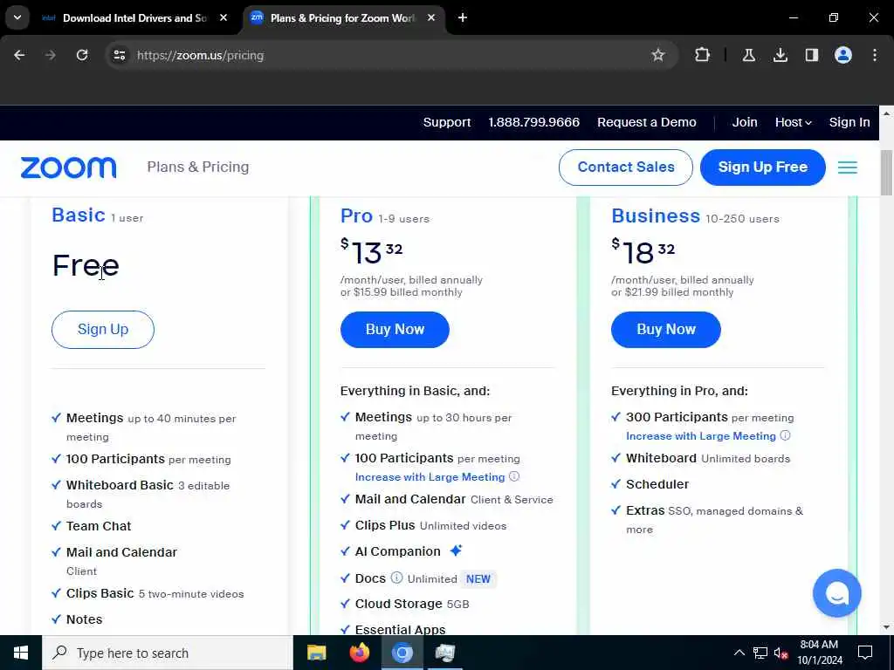Viewport: 894px width, 670px height.
Task: Click the Plans & Pricing header text
Action: [x=198, y=167]
